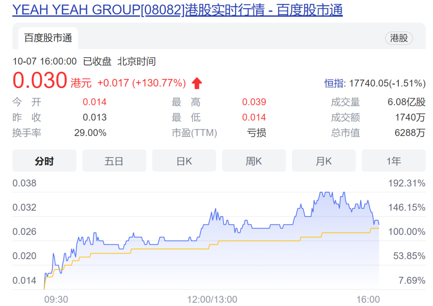Click the turnover rate 29.00%
433x306 pixels.
(x=90, y=133)
